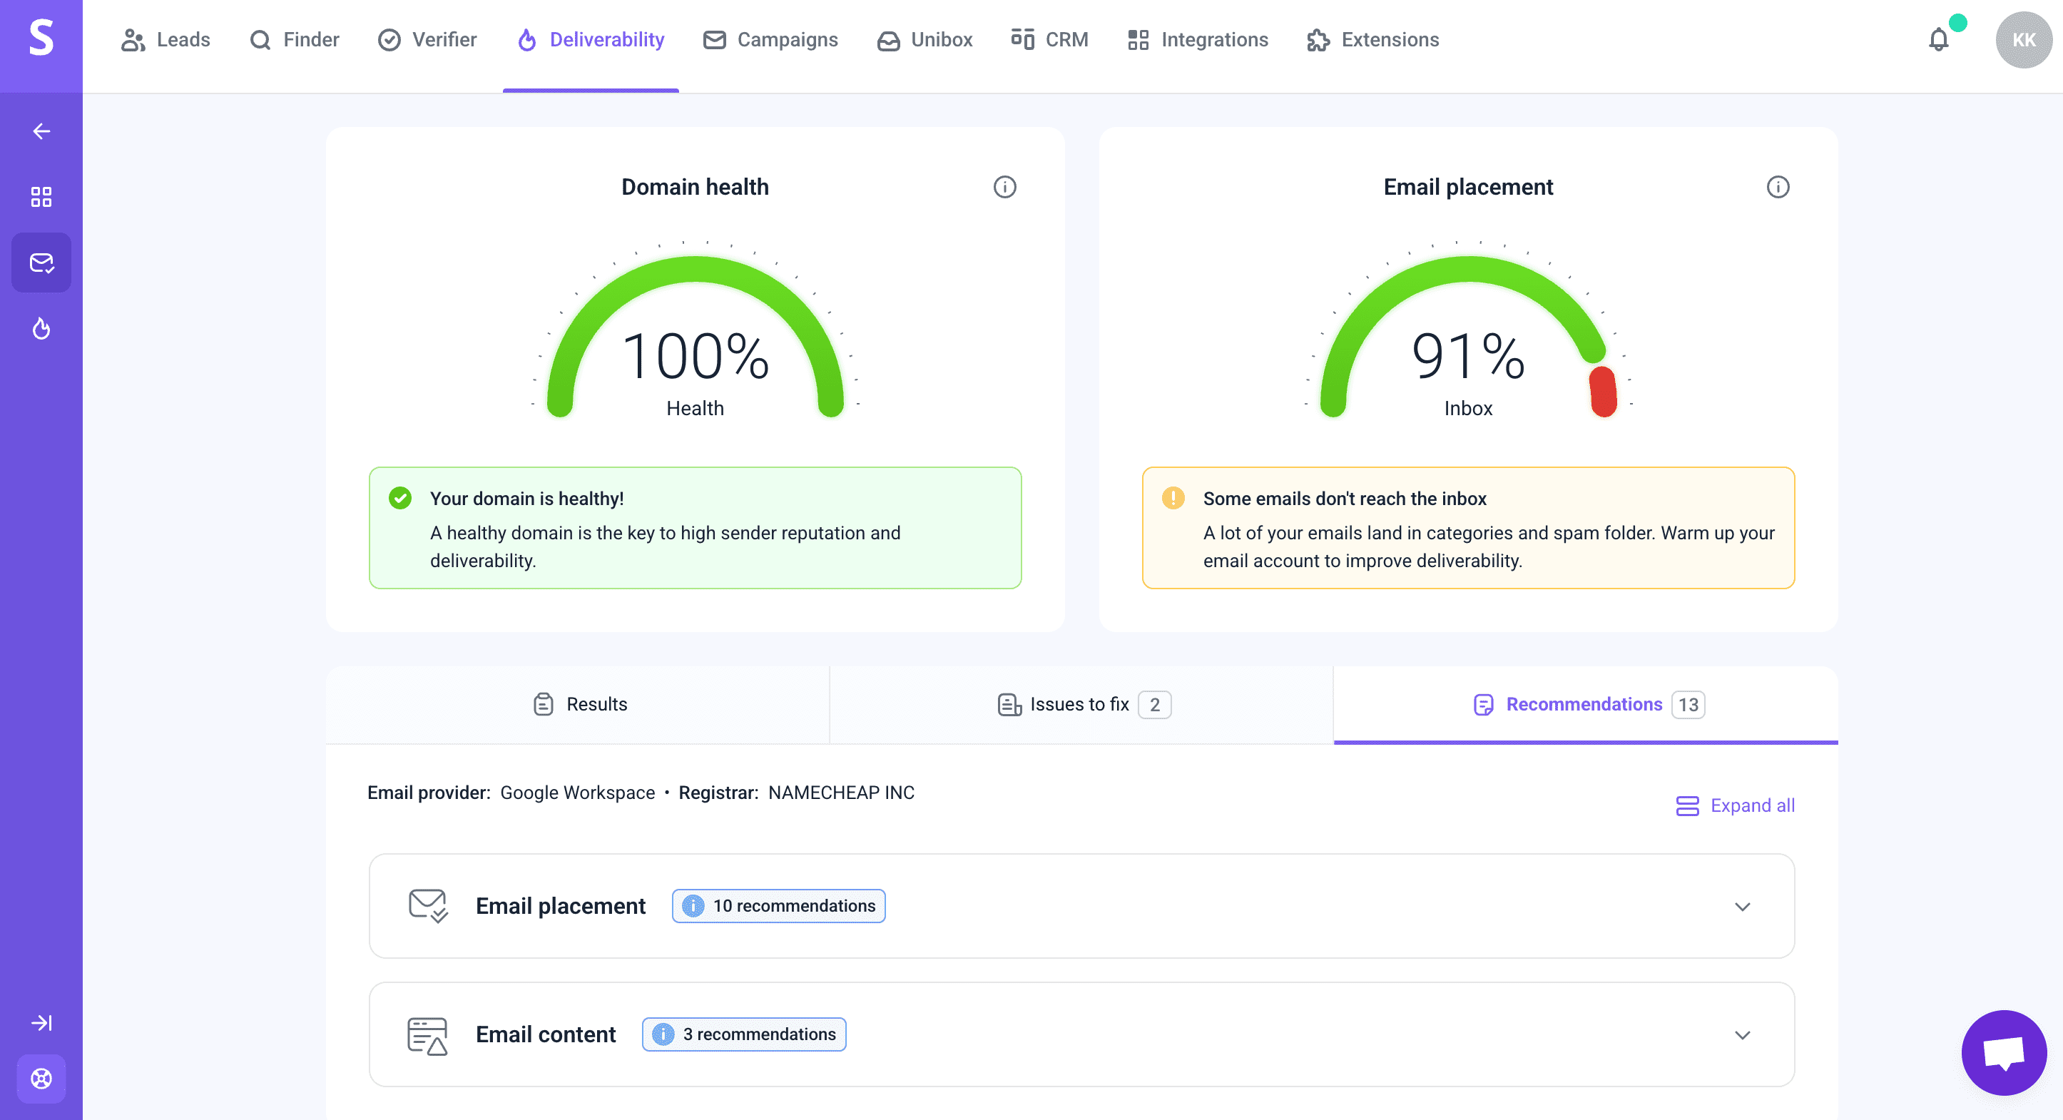Viewport: 2063px width, 1120px height.
Task: Click the Email placement info icon
Action: [1777, 187]
